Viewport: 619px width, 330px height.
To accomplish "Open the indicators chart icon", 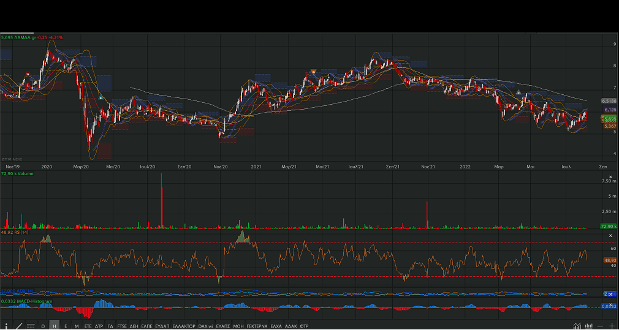I will pos(577,326).
